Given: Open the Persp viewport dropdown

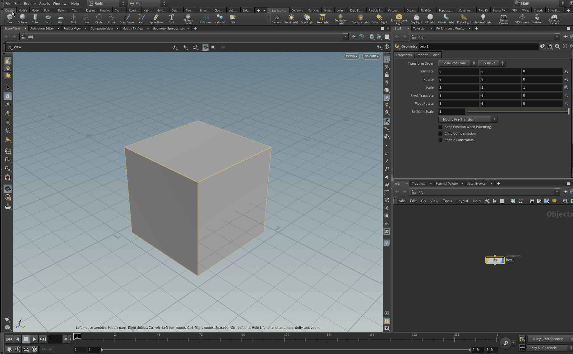Looking at the screenshot, I should tap(352, 56).
